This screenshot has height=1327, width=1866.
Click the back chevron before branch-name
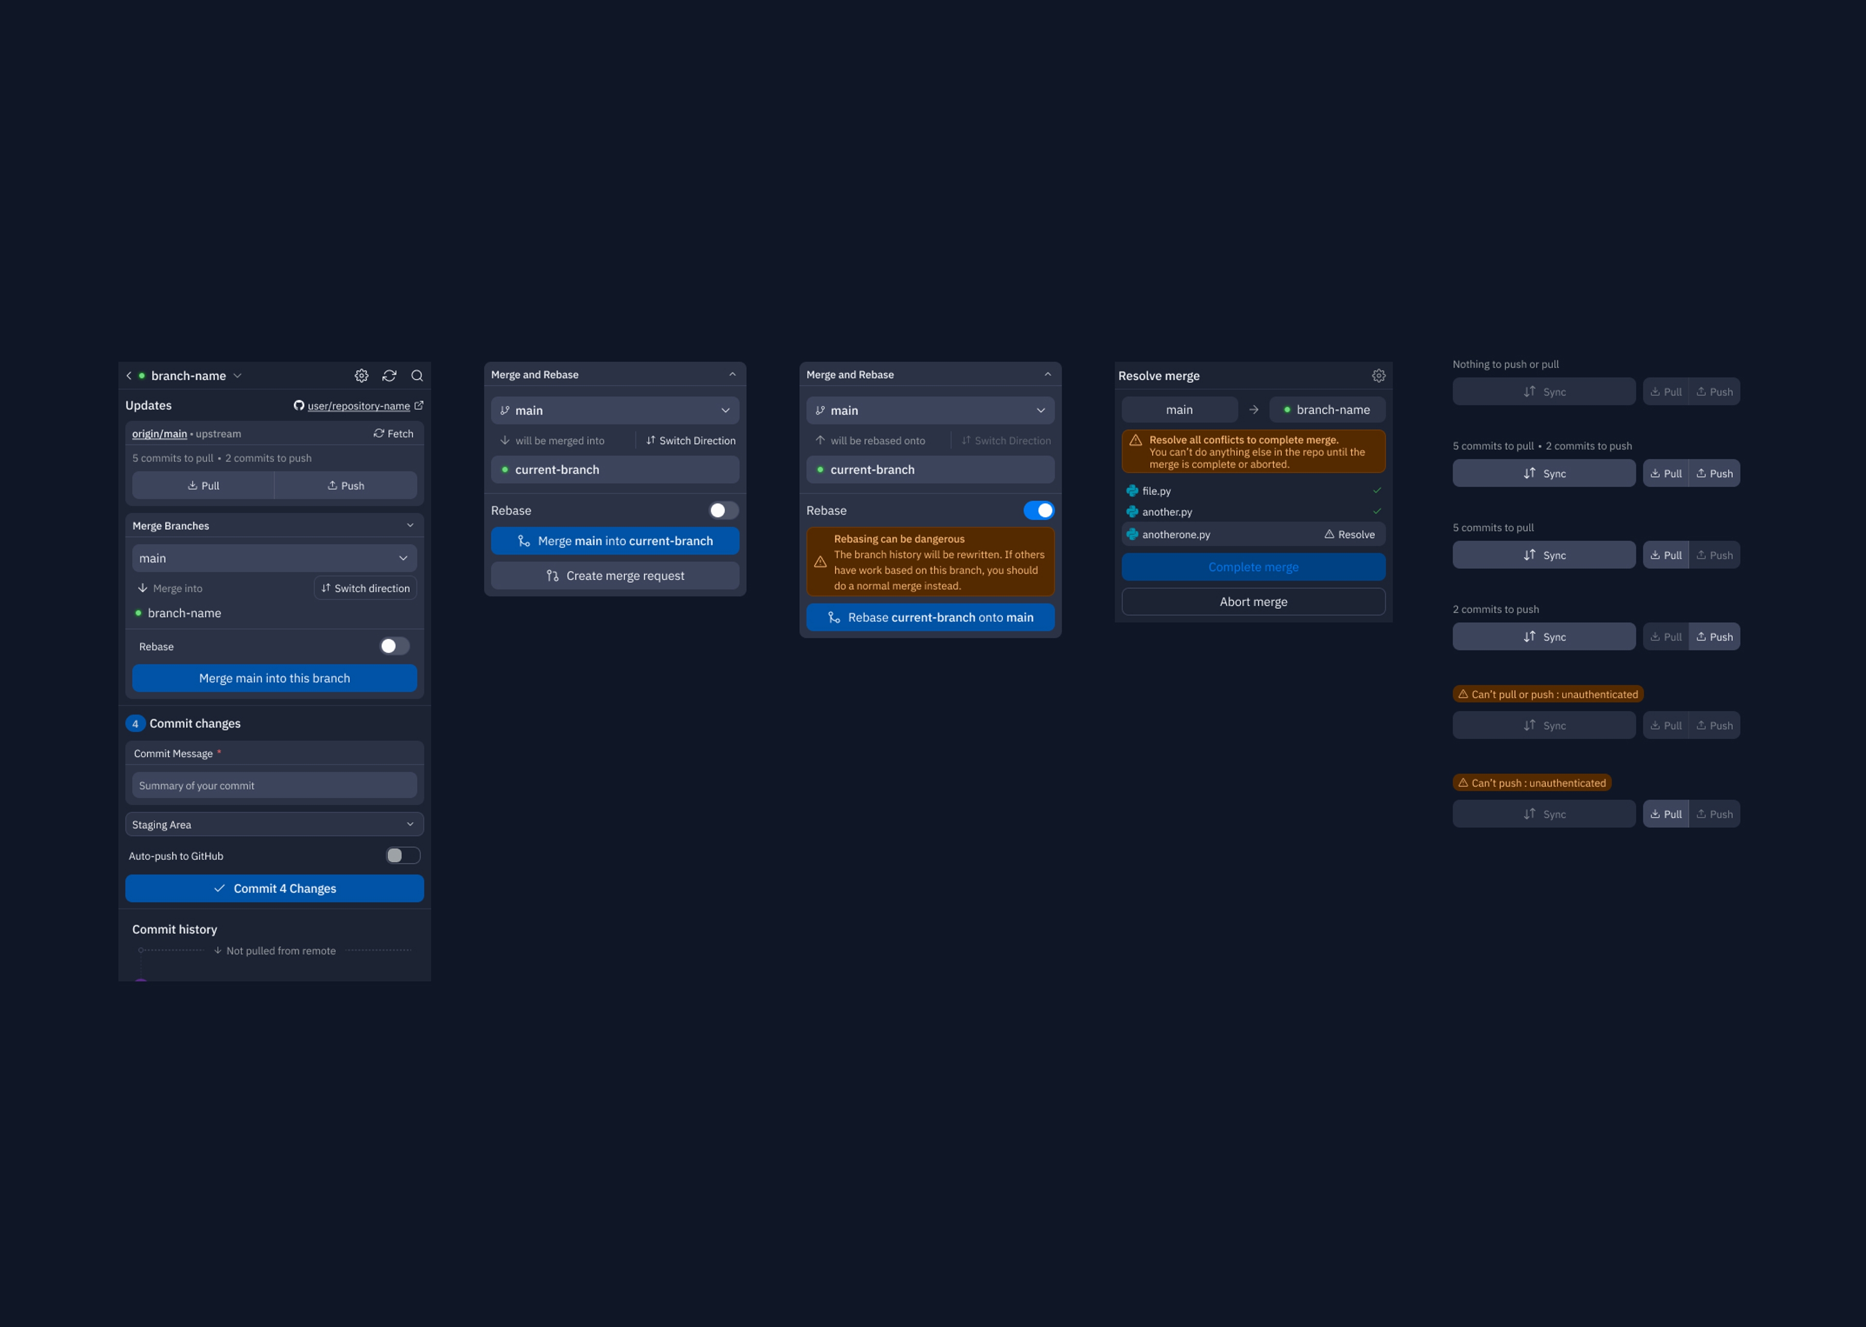tap(129, 376)
